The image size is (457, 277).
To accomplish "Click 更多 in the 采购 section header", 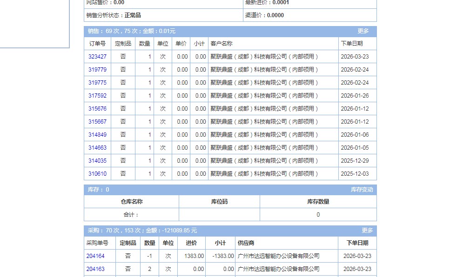I will coord(367,231).
